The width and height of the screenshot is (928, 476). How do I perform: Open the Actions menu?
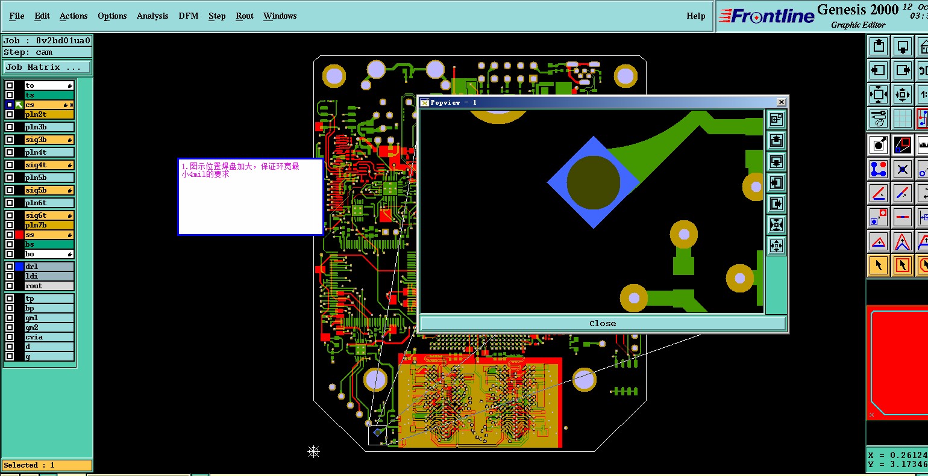tap(74, 16)
